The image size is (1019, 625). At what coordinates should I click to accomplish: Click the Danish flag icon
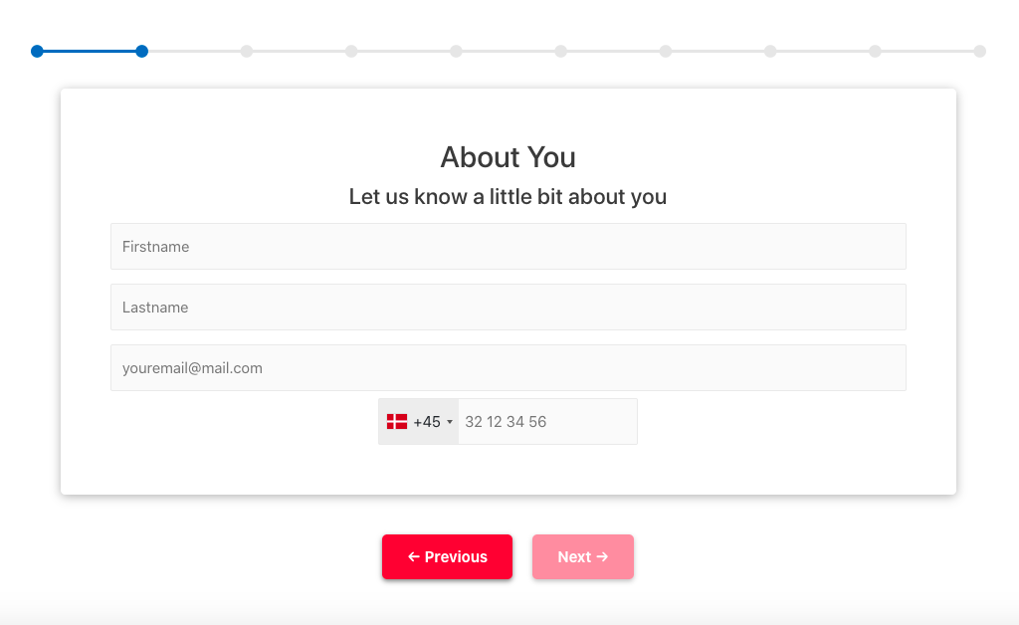point(396,422)
